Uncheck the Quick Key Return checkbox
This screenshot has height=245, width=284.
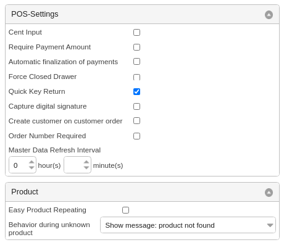tap(136, 91)
